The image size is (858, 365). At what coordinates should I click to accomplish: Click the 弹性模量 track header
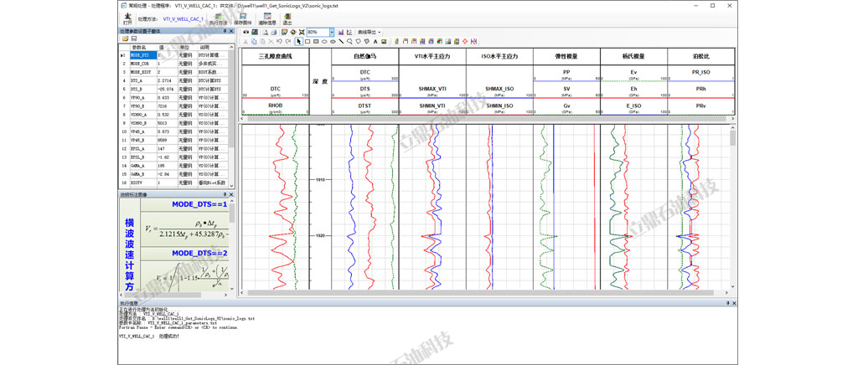[x=566, y=56]
